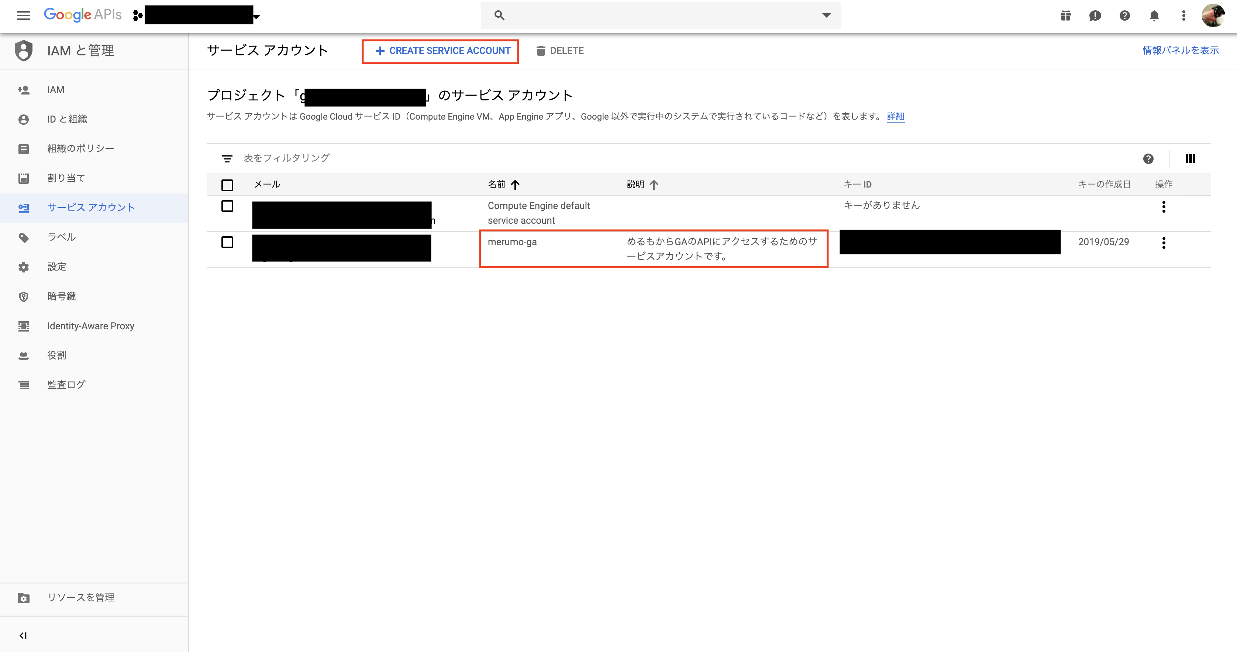Click CREATE SERVICE ACCOUNT button
Screen dimensions: 1237x652
pyautogui.click(x=440, y=51)
